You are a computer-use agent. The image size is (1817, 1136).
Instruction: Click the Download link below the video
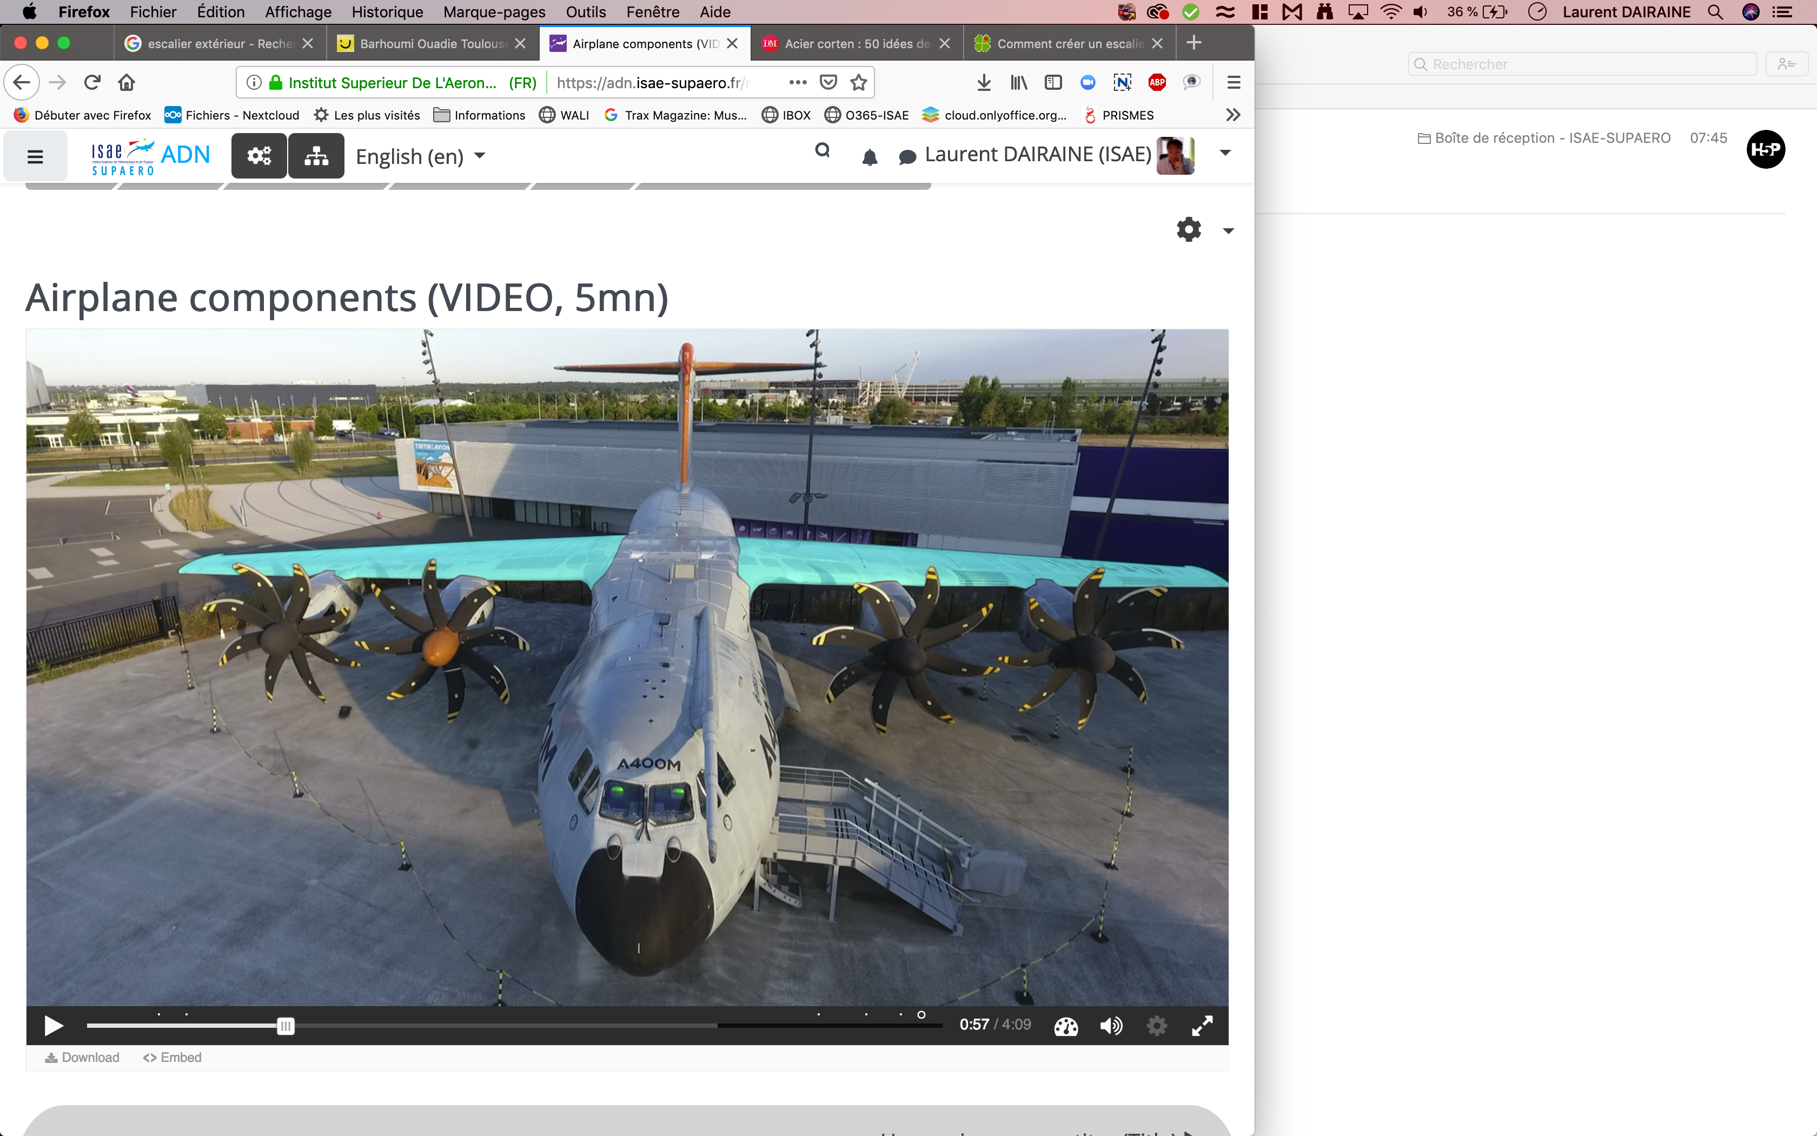[82, 1057]
